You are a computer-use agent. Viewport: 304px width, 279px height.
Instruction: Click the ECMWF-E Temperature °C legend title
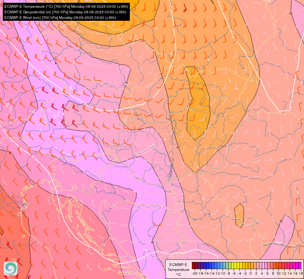pyautogui.click(x=178, y=269)
